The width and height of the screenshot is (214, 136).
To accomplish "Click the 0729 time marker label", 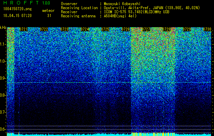I will click(x=187, y=29).
